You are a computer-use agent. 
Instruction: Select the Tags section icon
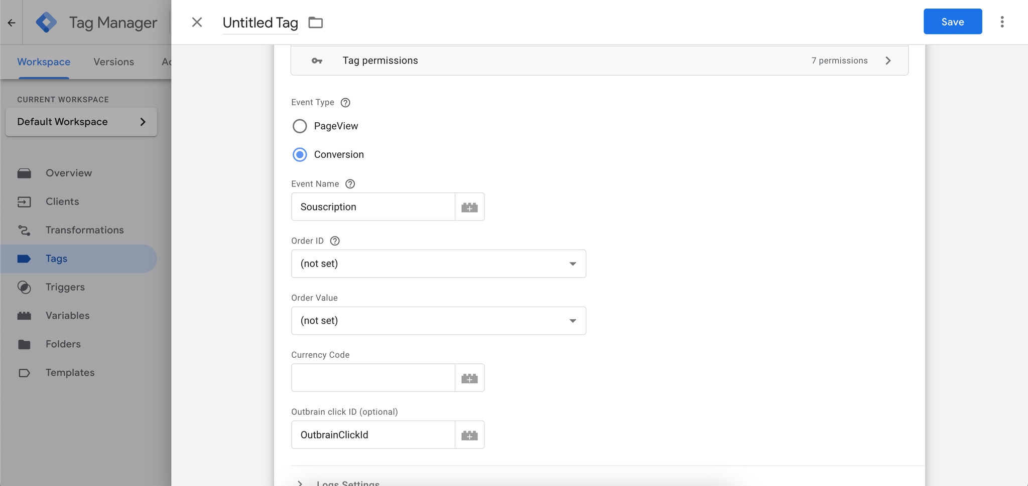pos(24,259)
